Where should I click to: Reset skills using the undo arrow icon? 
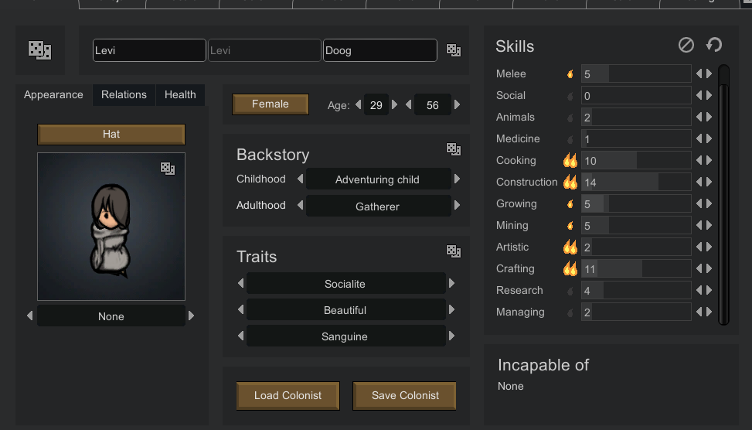714,46
